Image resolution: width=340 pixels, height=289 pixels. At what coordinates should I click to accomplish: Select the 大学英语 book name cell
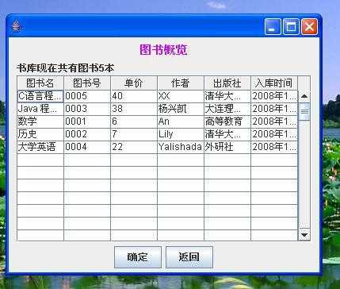tap(40, 147)
